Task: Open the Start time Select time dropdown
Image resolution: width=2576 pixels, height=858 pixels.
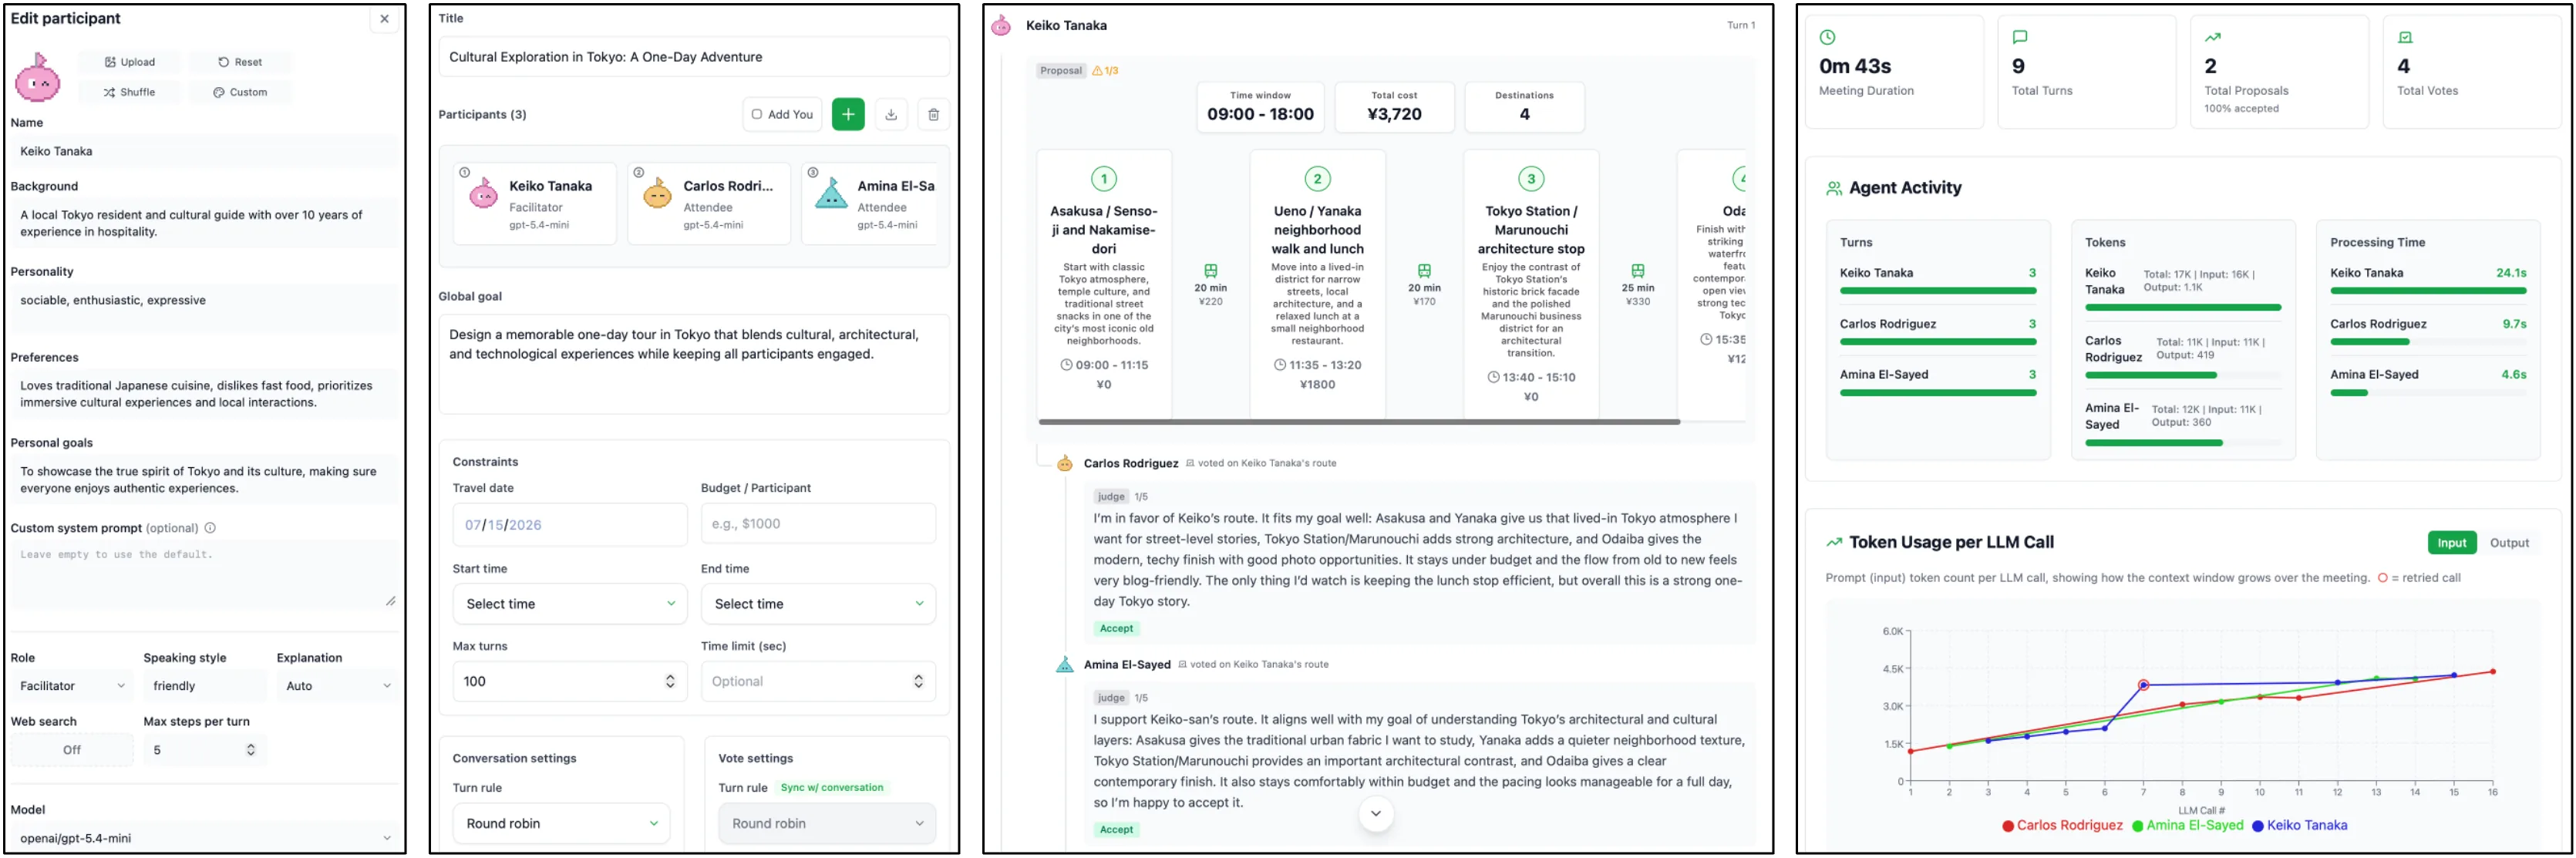Action: point(570,605)
